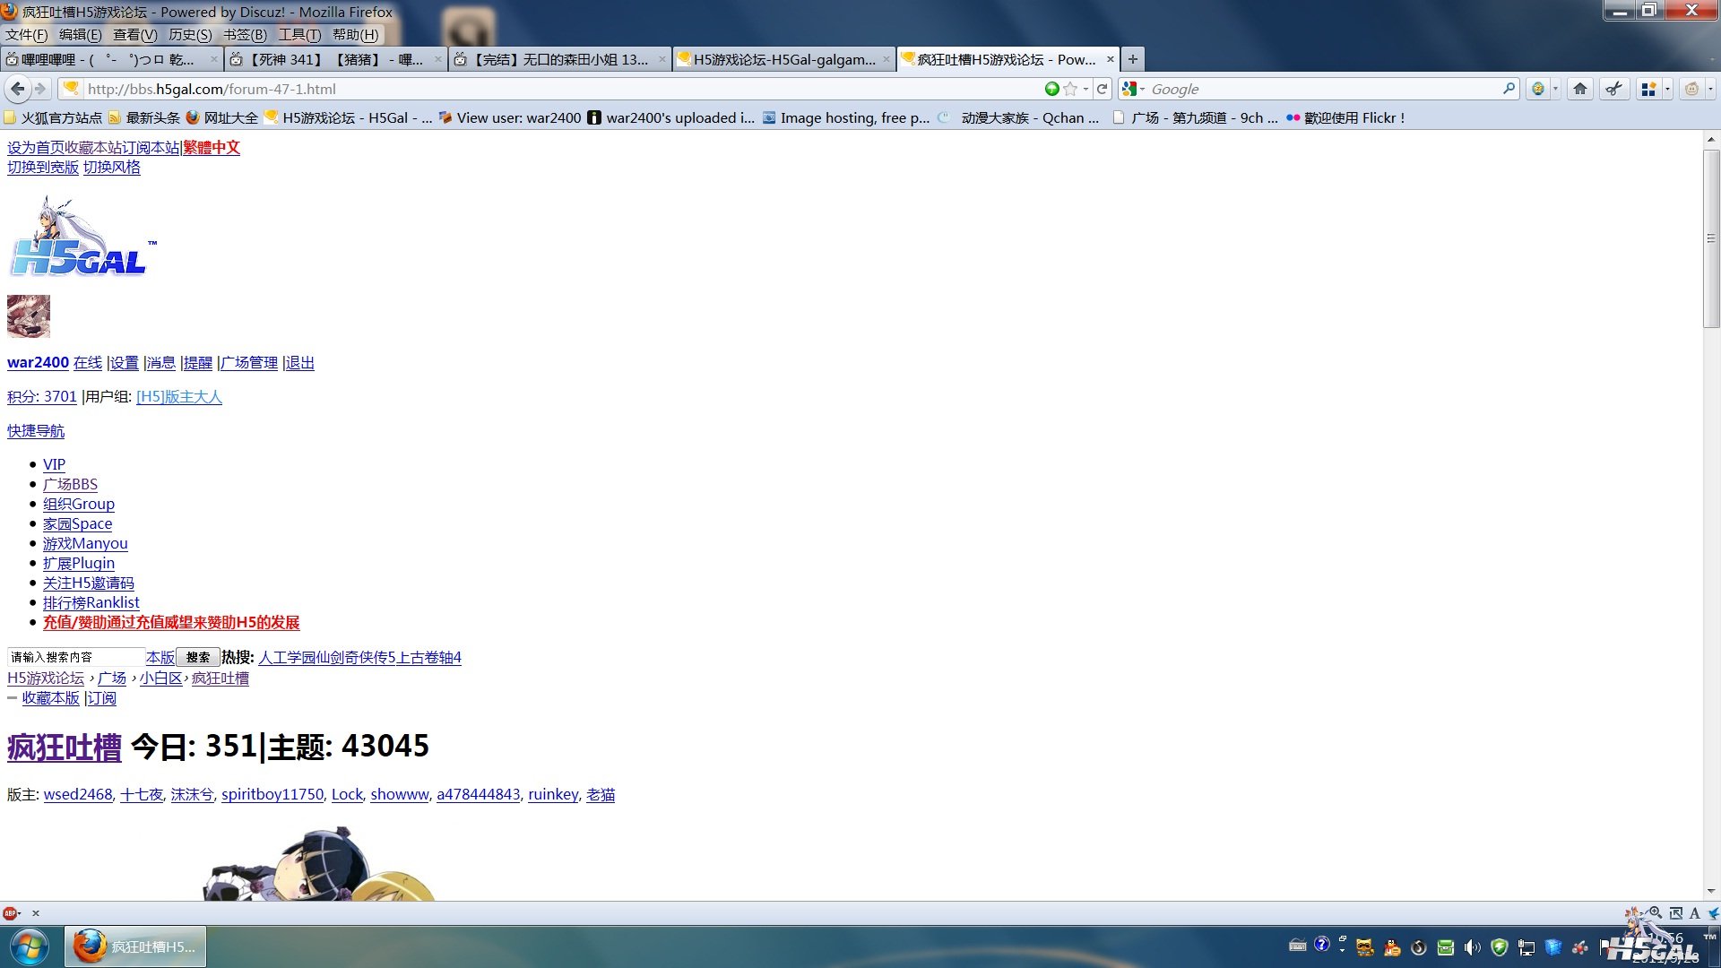Click the zoom magnifier status bar icon

1656,913
